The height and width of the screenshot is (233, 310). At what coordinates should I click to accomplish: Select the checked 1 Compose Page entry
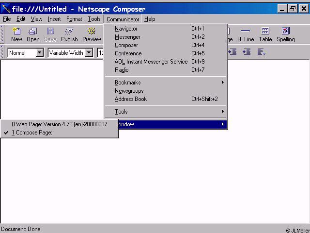pyautogui.click(x=59, y=133)
